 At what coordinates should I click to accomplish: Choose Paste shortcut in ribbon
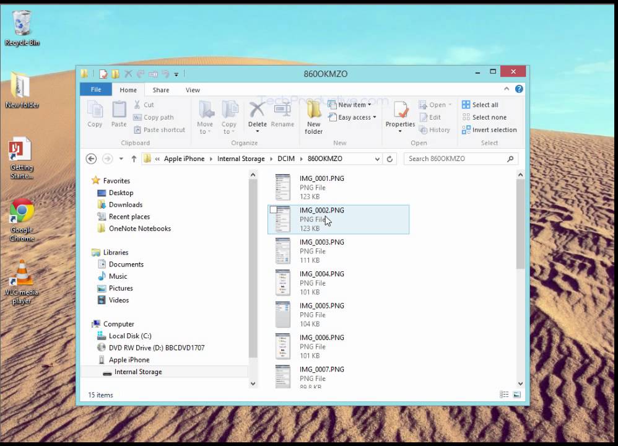coord(159,129)
